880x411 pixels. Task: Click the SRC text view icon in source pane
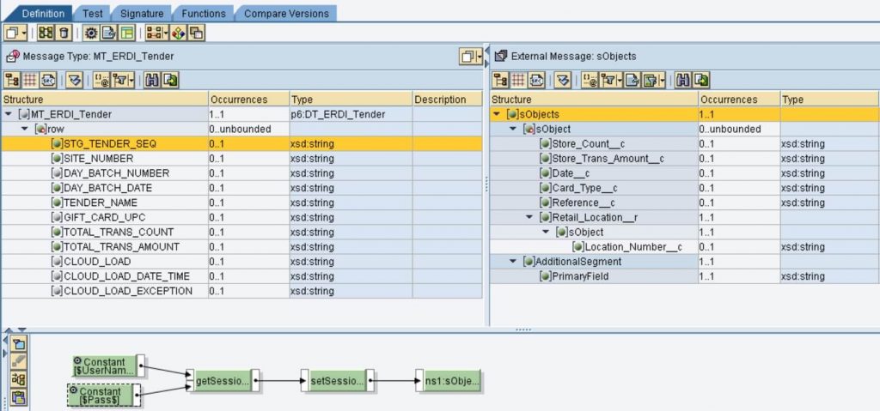tap(48, 81)
